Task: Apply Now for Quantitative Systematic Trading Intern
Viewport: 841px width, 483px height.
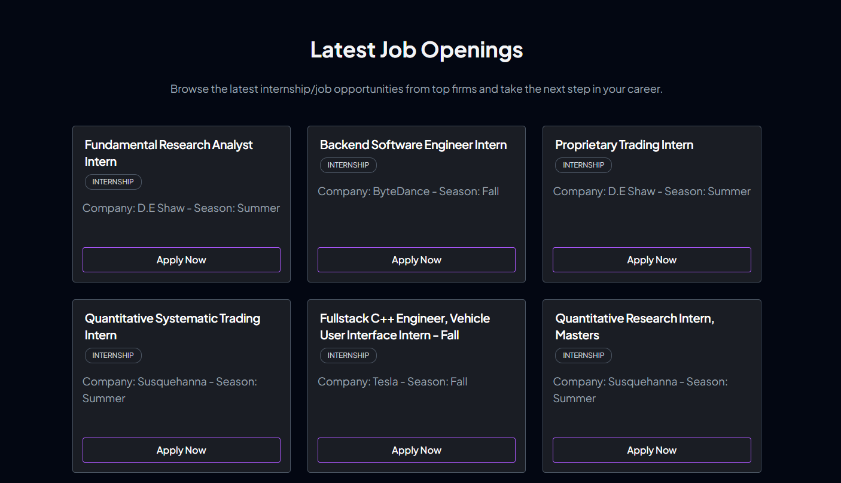Action: 181,450
